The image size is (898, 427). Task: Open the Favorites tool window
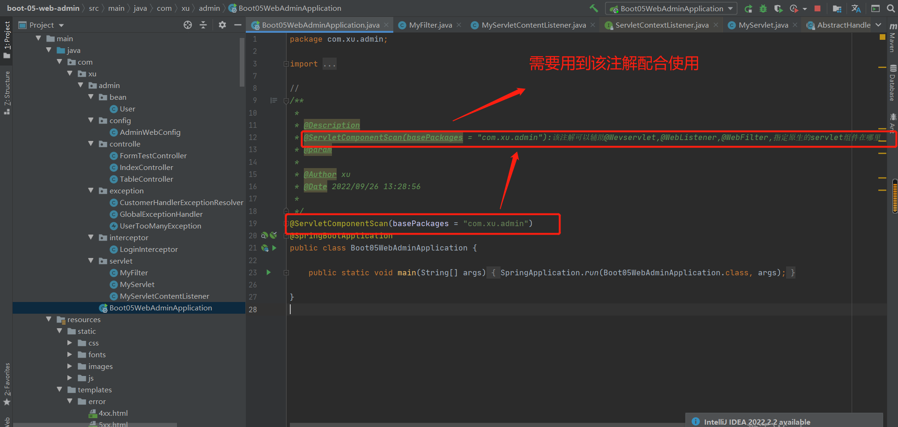point(7,384)
